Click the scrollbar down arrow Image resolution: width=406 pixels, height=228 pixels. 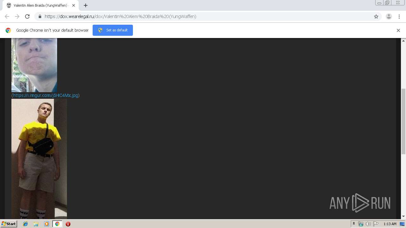tap(403, 216)
